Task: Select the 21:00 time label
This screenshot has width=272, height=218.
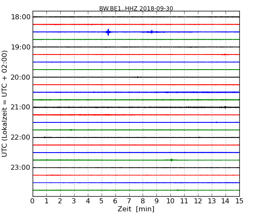Action: tap(21, 107)
